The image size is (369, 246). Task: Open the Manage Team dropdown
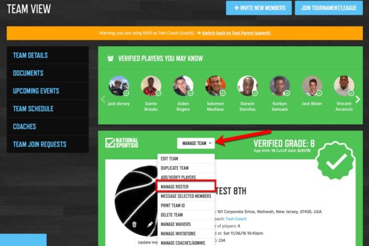(196, 143)
